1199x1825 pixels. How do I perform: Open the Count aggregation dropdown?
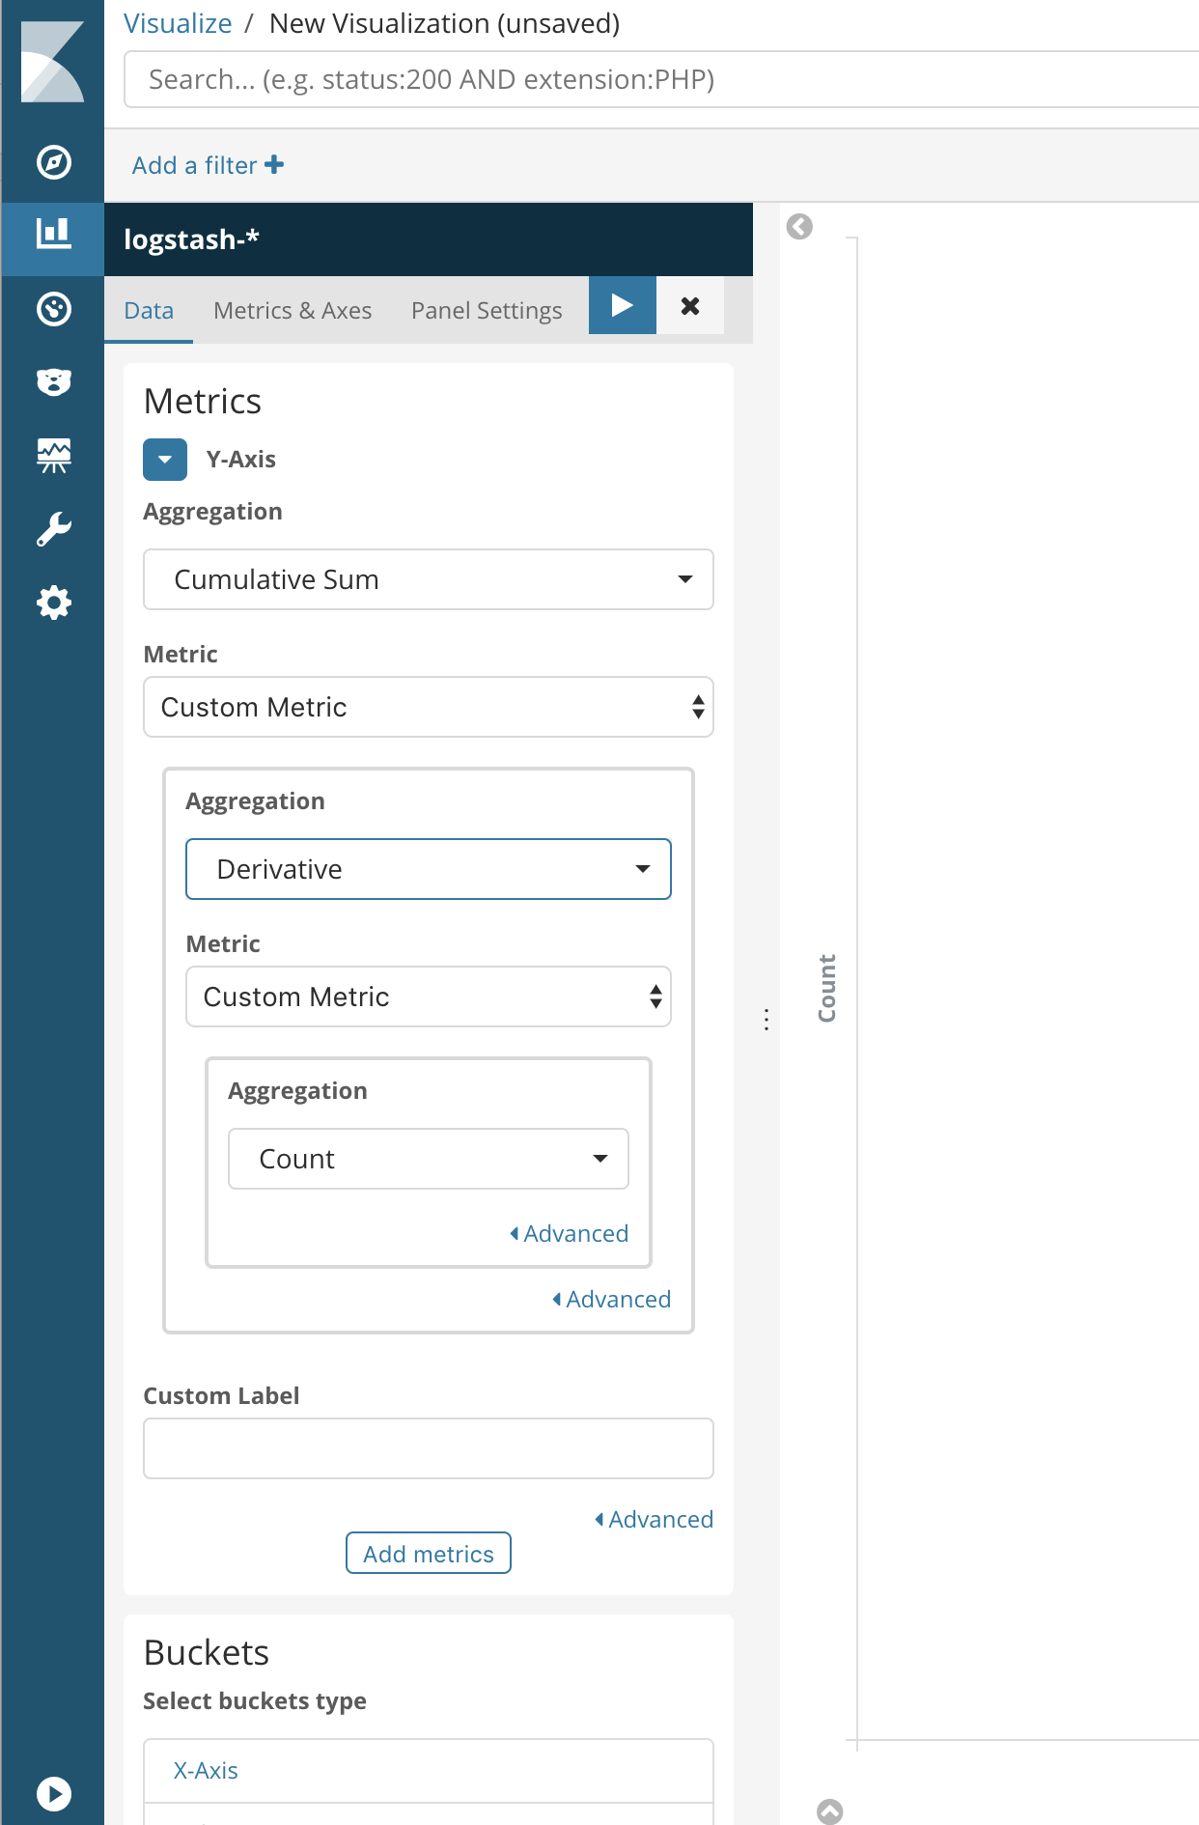(428, 1158)
